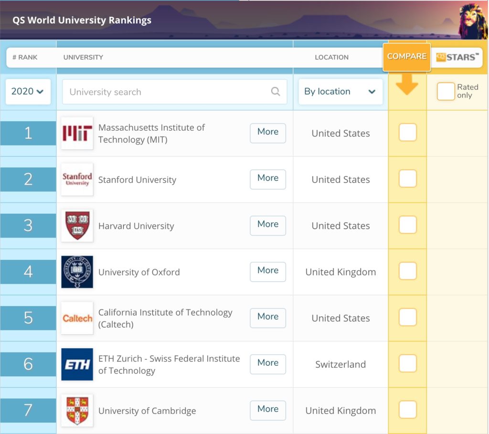Click into the University search field
The image size is (489, 434).
pyautogui.click(x=175, y=92)
